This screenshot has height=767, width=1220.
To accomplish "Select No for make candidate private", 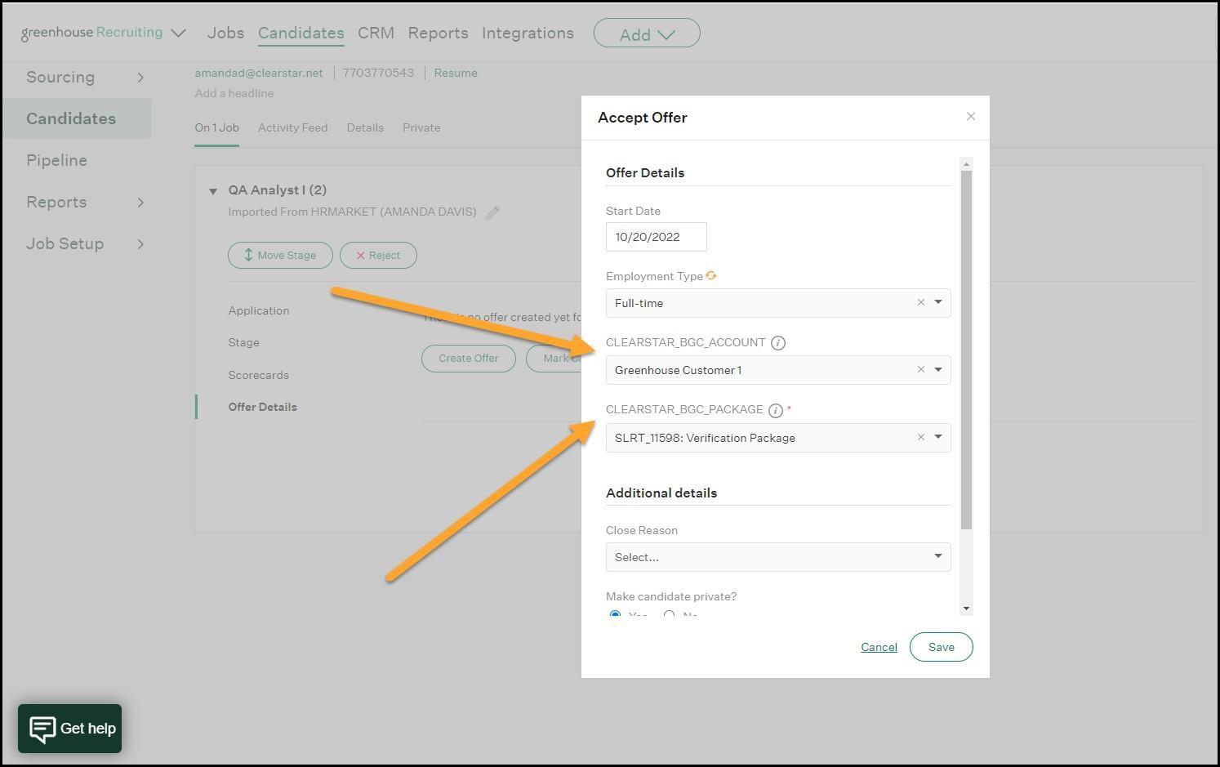I will 669,614.
